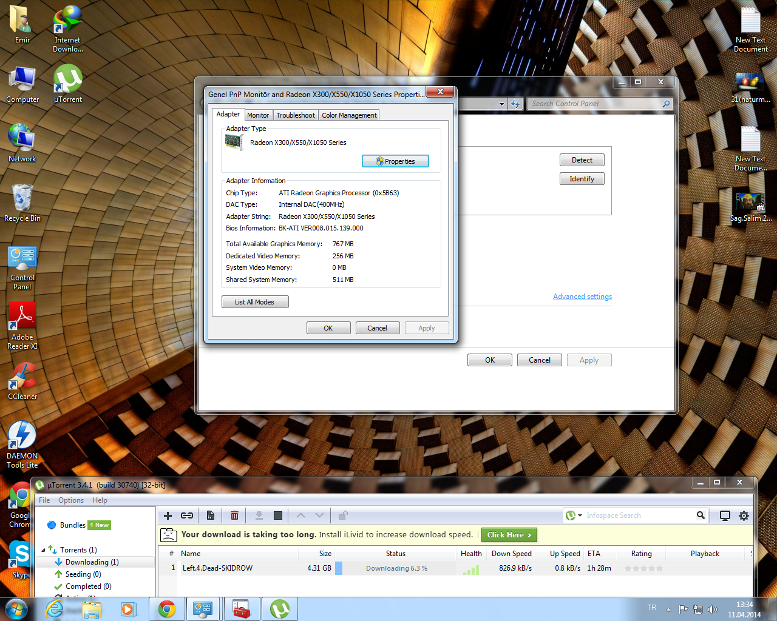Sort torrents by Name column header
The height and width of the screenshot is (621, 777).
point(239,554)
